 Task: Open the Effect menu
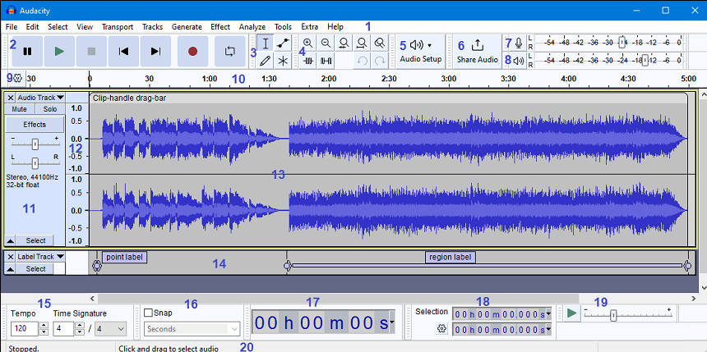220,26
